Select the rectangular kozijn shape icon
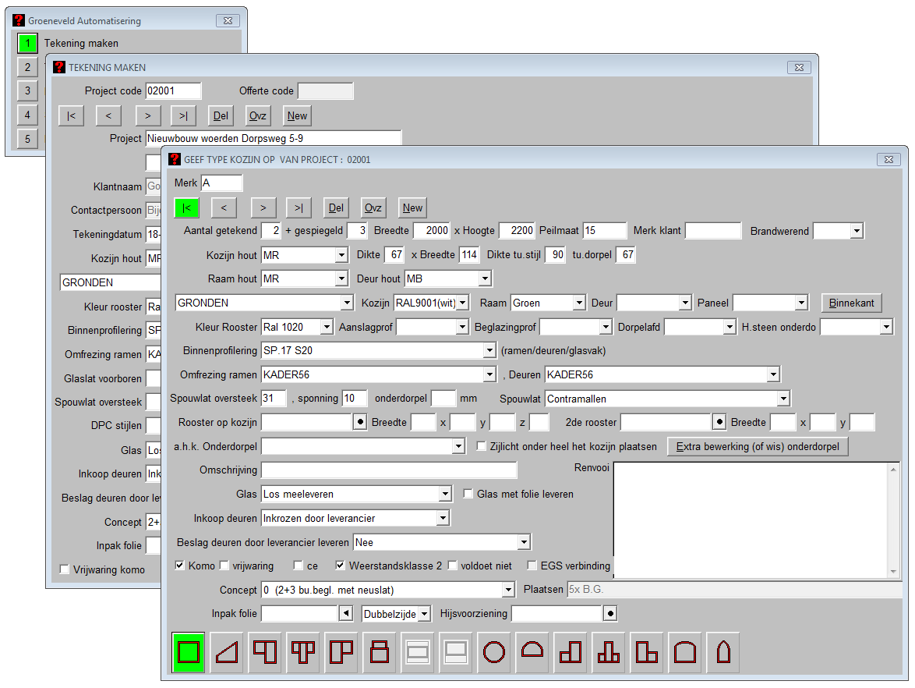This screenshot has height=688, width=915. (189, 652)
